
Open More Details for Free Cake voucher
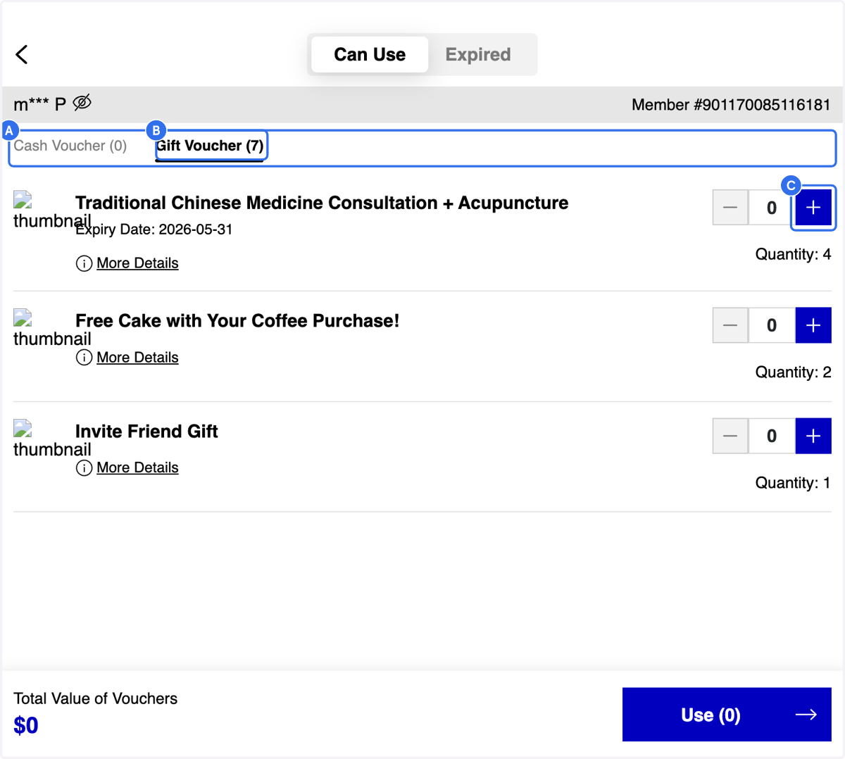tap(137, 358)
